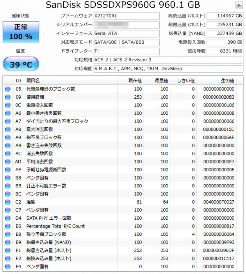246x274 pixels.
Task: Click status orb for 05 代替処理済のブロック数
Action: pyautogui.click(x=8, y=89)
